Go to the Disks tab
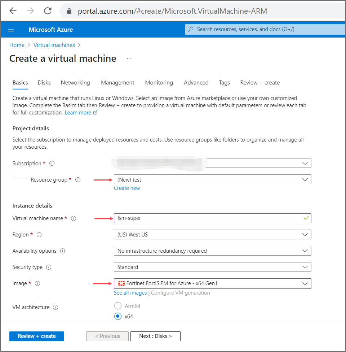This screenshot has width=346, height=352. (44, 83)
